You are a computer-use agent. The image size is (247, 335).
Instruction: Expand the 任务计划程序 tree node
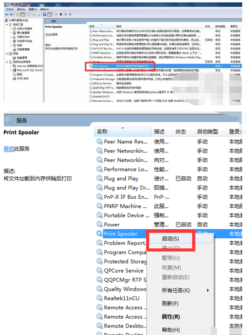tap(10, 29)
